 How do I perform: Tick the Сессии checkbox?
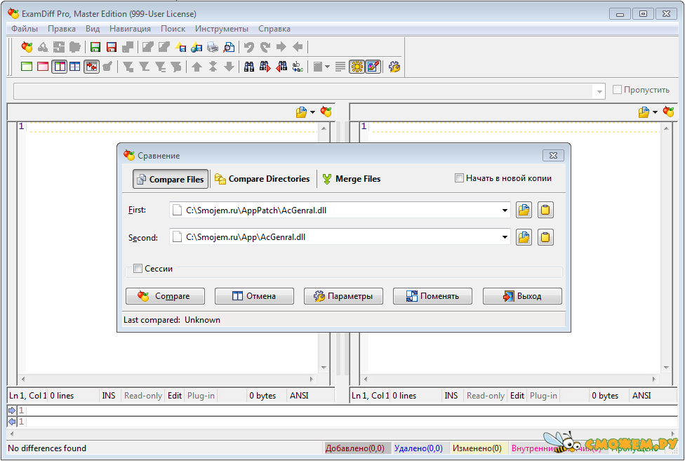(138, 269)
